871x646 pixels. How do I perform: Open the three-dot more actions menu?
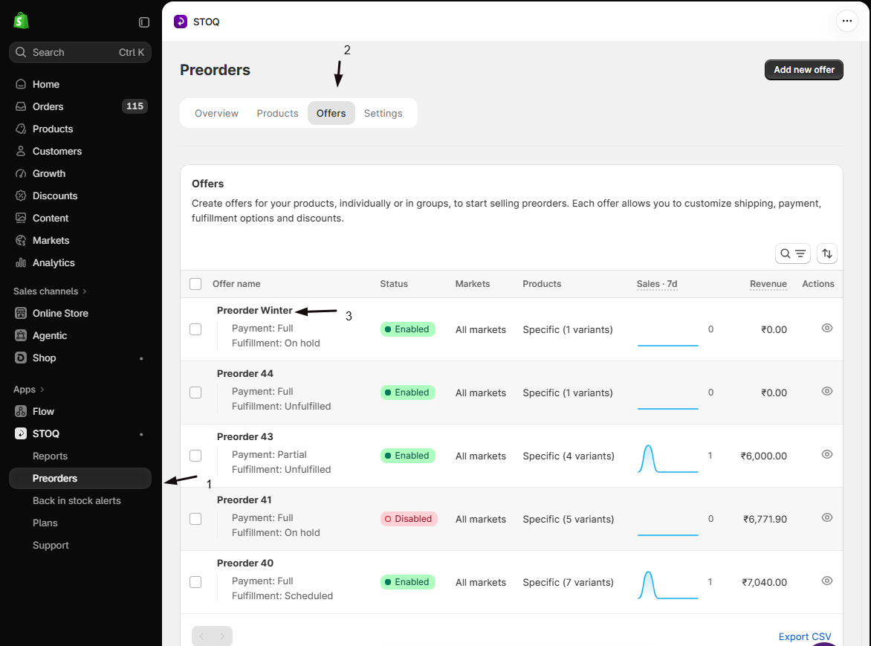click(846, 21)
